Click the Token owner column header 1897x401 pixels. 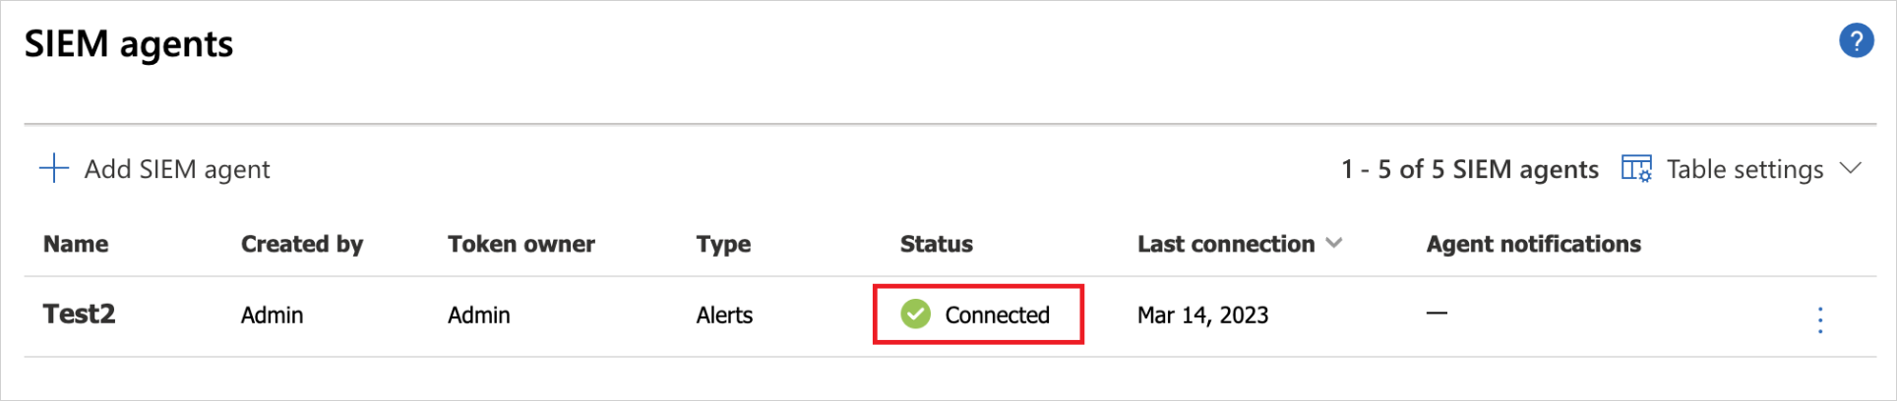pyautogui.click(x=520, y=244)
